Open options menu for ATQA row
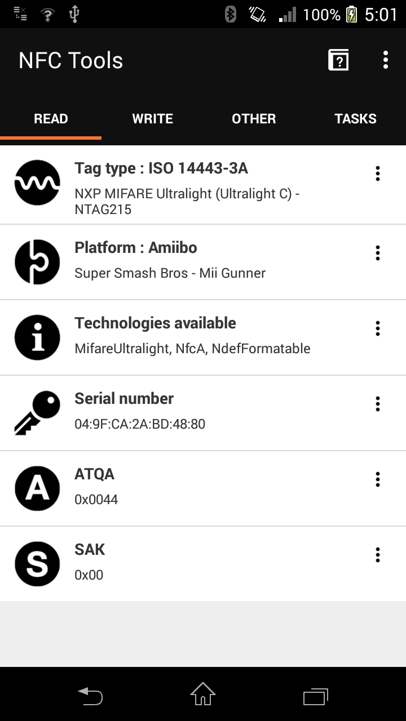This screenshot has height=721, width=406. [378, 479]
